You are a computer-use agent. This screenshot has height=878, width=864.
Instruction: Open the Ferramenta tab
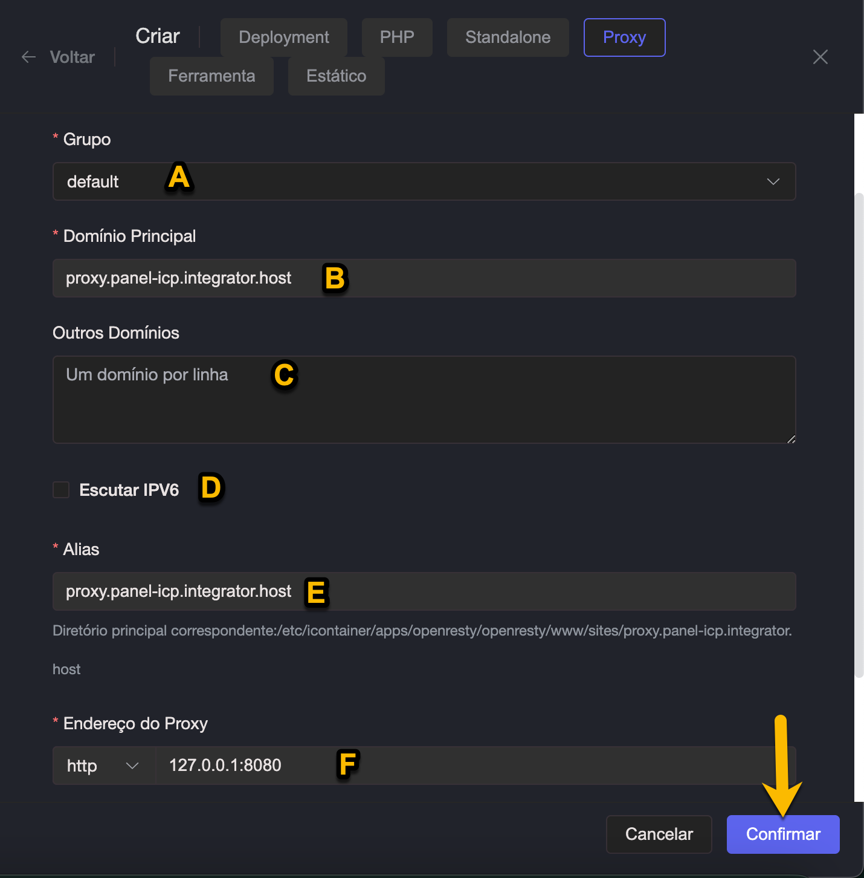pos(211,76)
